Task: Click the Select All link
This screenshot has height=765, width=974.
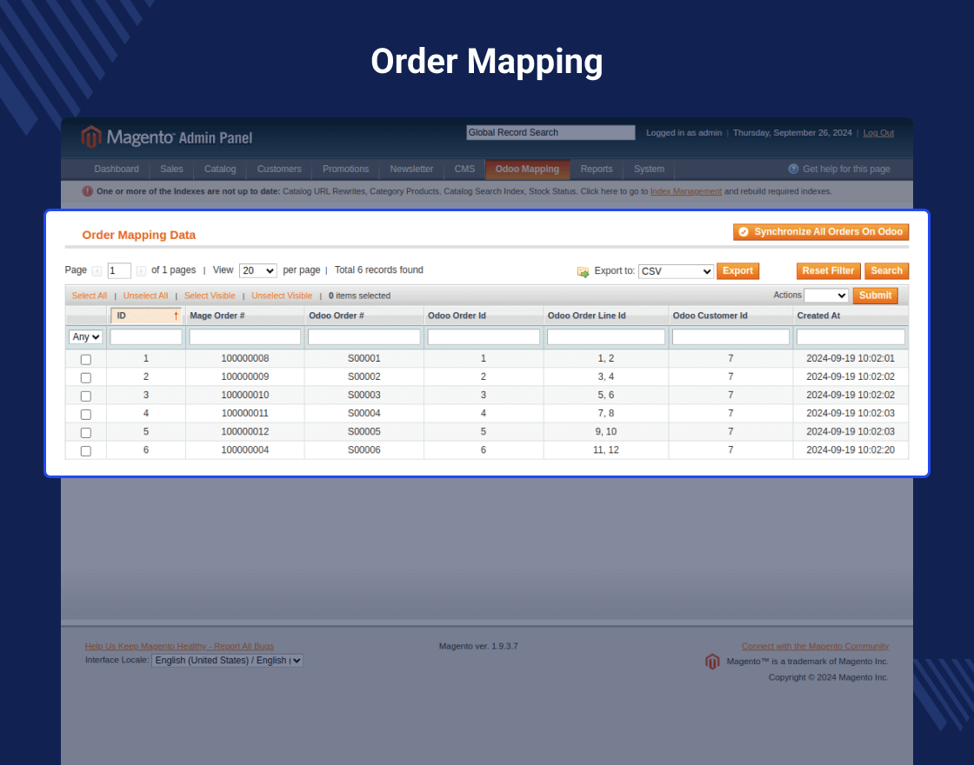Action: pyautogui.click(x=90, y=296)
